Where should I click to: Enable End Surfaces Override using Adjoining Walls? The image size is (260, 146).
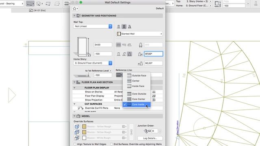tap(111, 144)
